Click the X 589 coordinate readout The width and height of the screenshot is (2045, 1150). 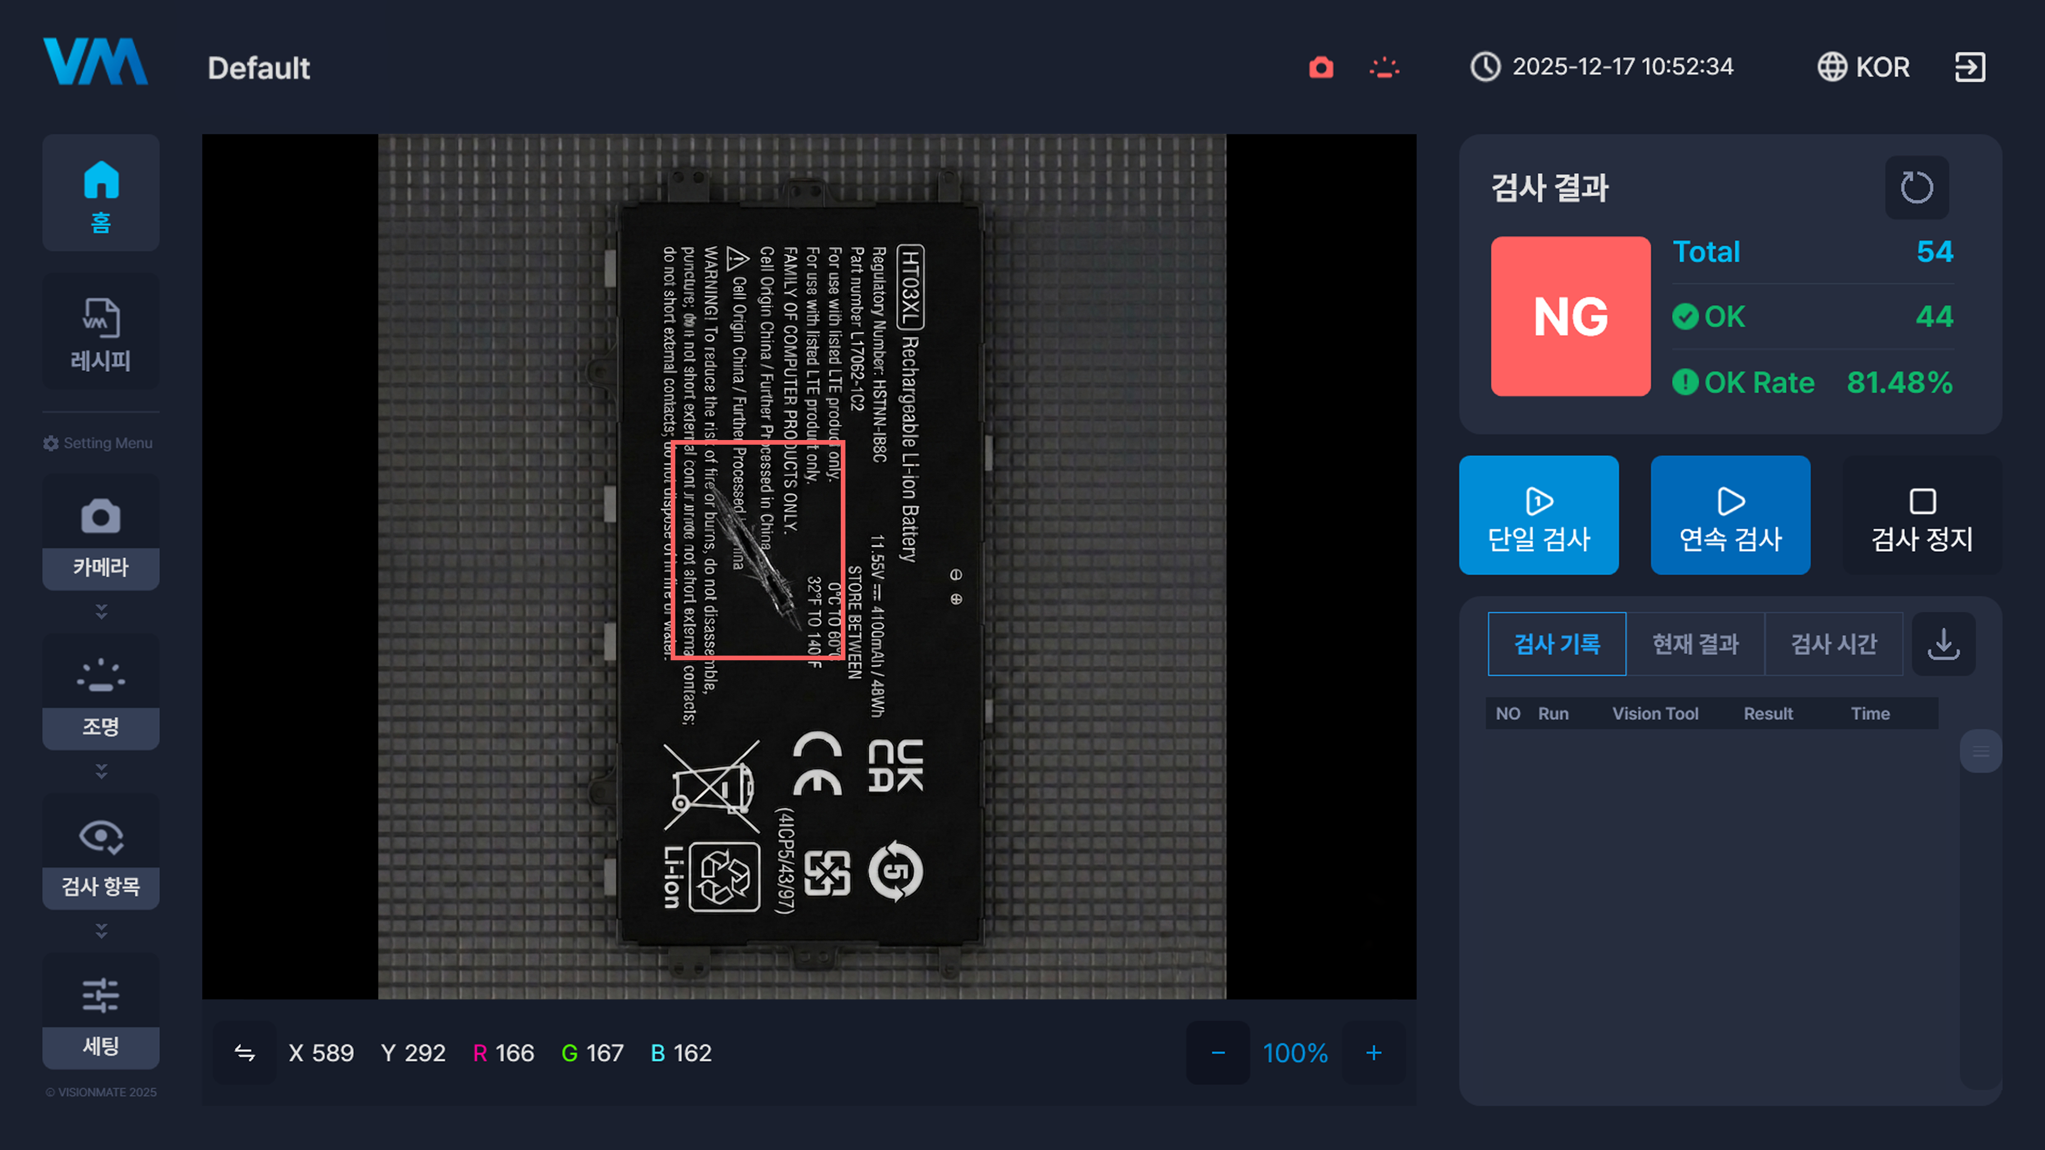coord(322,1053)
